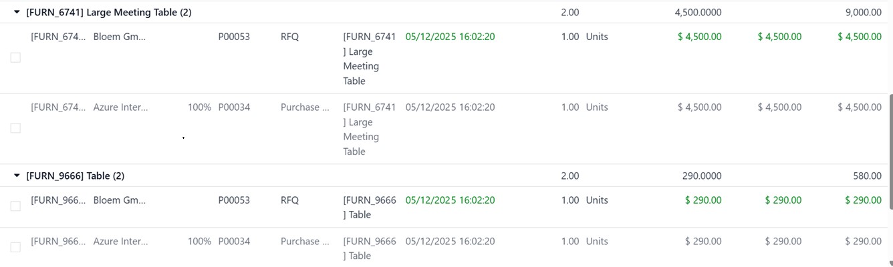Click Azure Interior vendor in FURN_9666 Table group
Image resolution: width=893 pixels, height=267 pixels.
pyautogui.click(x=120, y=242)
